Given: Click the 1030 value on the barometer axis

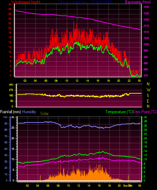Looking at the screenshot, I should pos(146,7).
